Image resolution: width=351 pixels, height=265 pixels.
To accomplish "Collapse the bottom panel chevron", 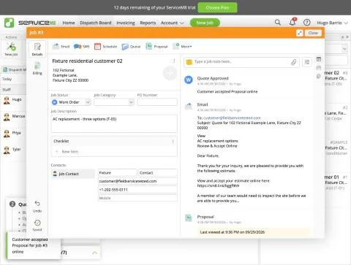I will tap(95, 253).
